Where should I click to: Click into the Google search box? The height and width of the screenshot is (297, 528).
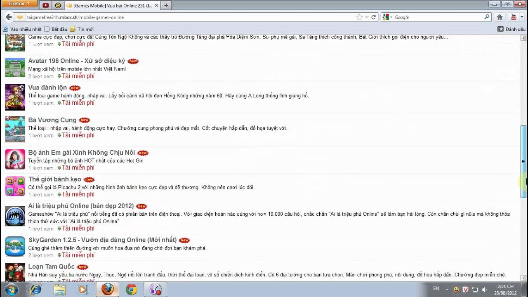(x=438, y=17)
